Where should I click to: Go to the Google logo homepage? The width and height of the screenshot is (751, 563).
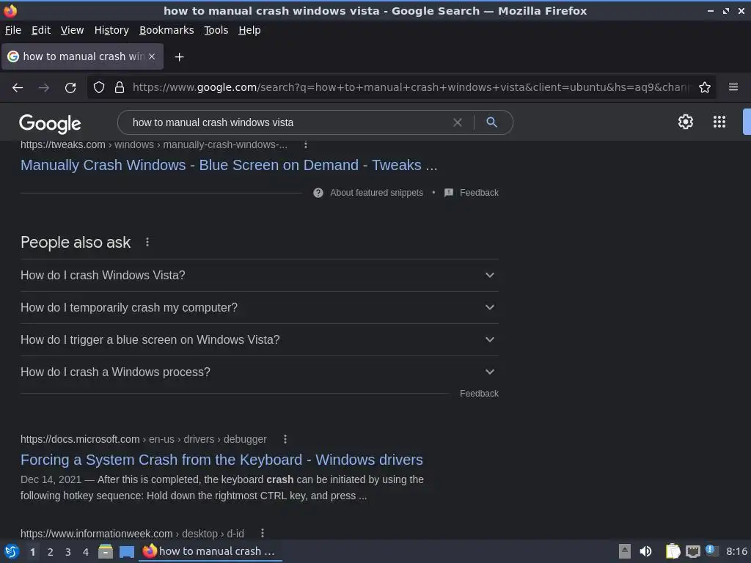(x=51, y=124)
